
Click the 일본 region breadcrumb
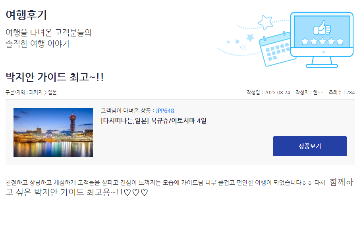[x=52, y=92]
